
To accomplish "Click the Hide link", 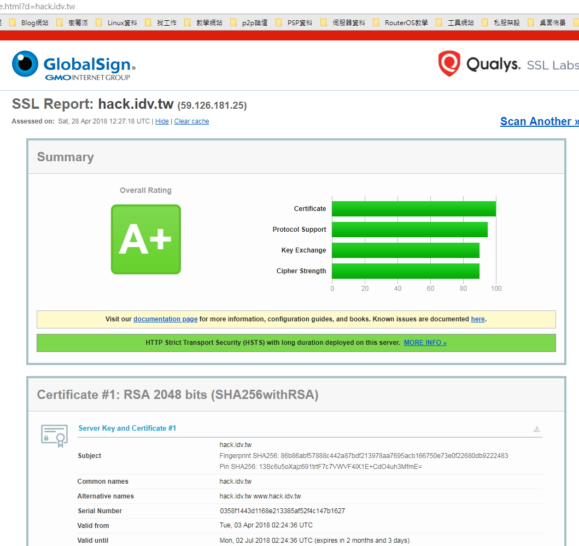I will click(x=162, y=121).
